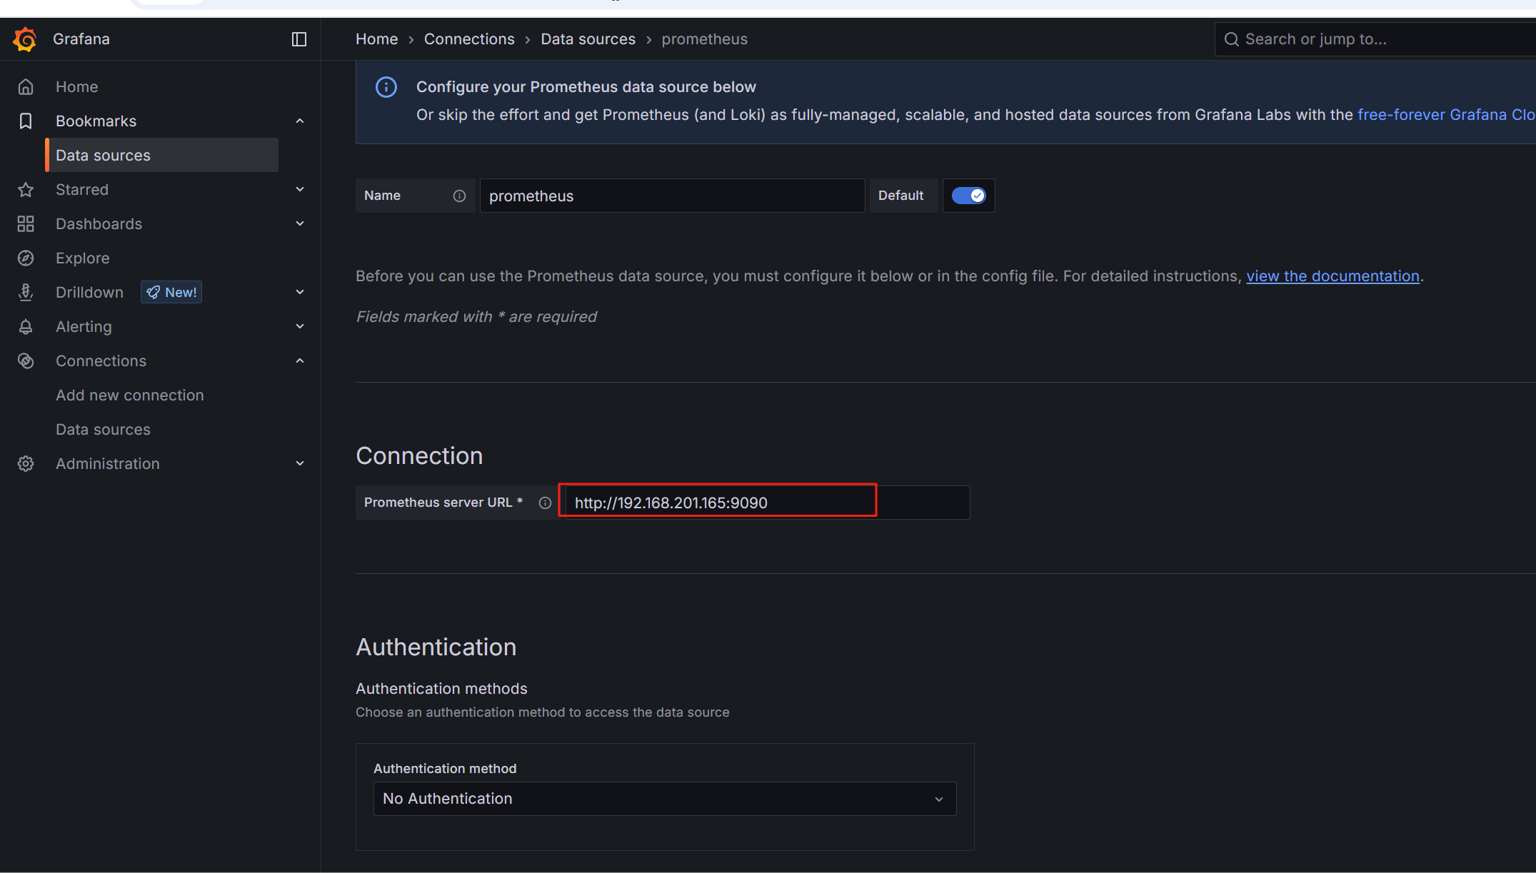This screenshot has width=1536, height=873.
Task: Click the Prometheus server URL info icon
Action: click(545, 503)
